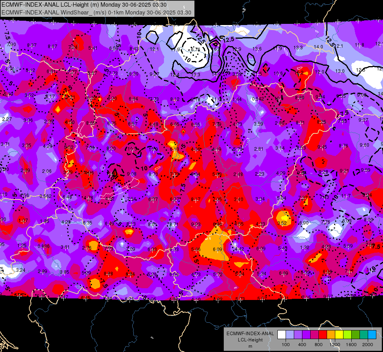383x352 pixels.
Task: Click the legend's LCL-Height label
Action: 250,340
